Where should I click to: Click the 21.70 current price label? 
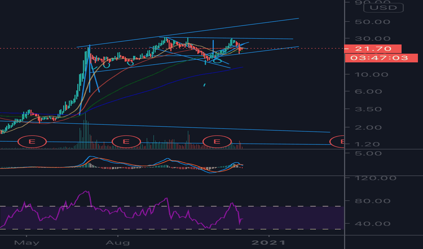coord(373,49)
